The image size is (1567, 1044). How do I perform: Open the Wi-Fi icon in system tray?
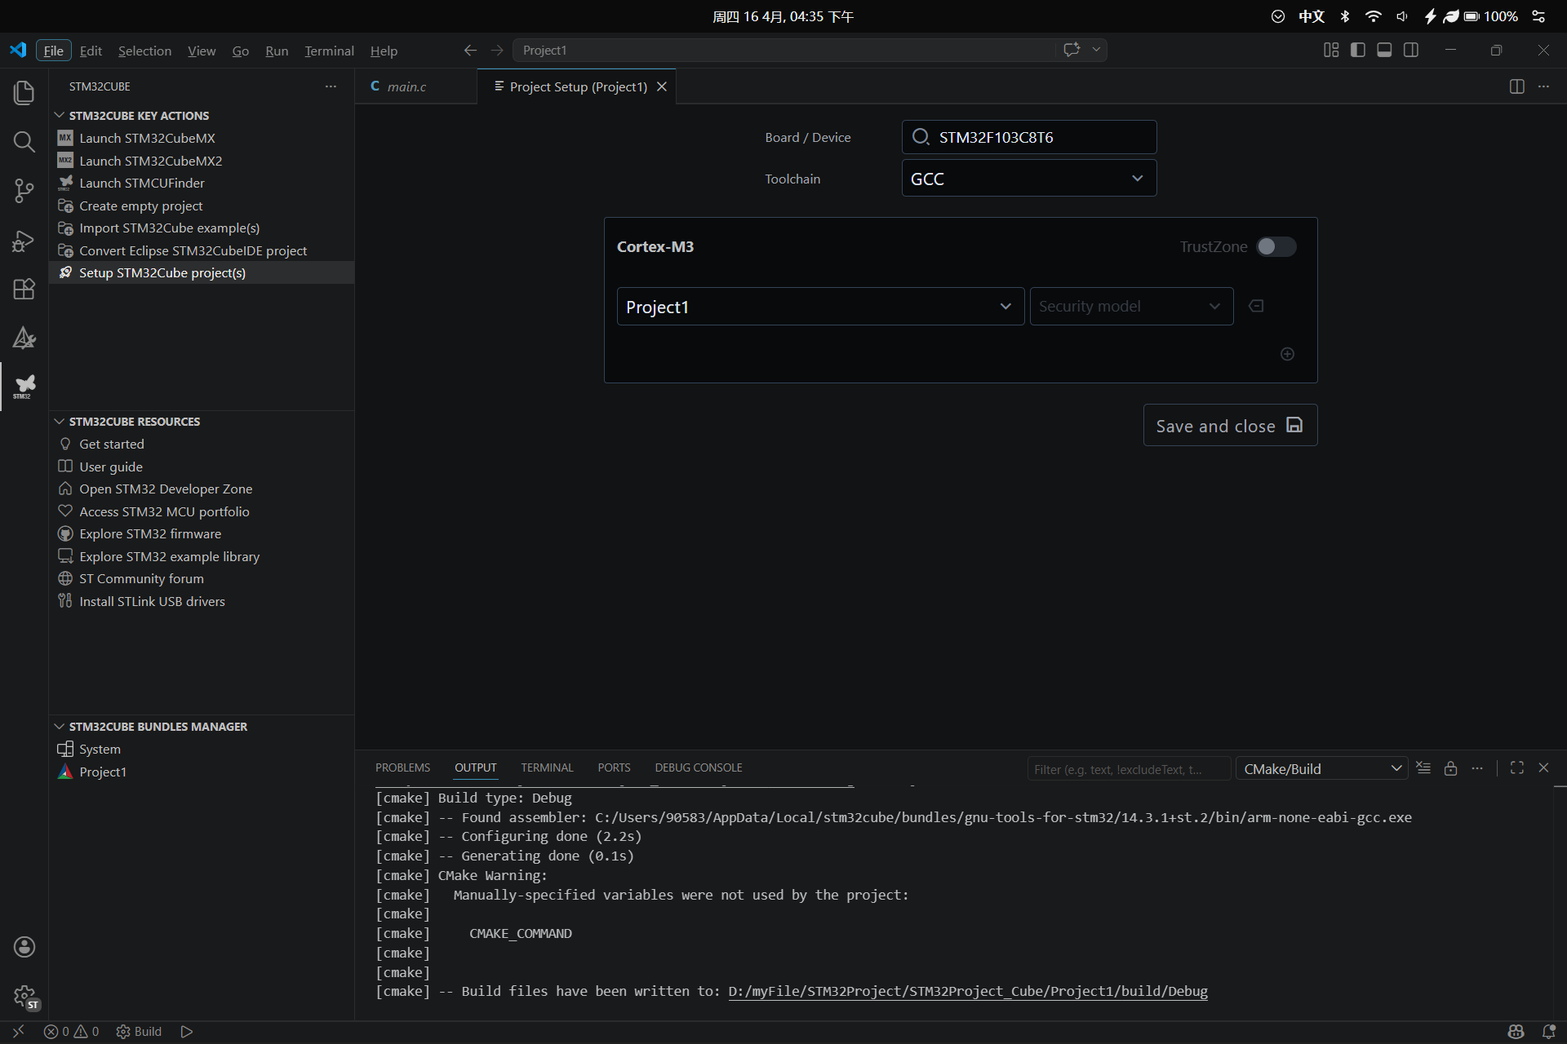coord(1373,16)
